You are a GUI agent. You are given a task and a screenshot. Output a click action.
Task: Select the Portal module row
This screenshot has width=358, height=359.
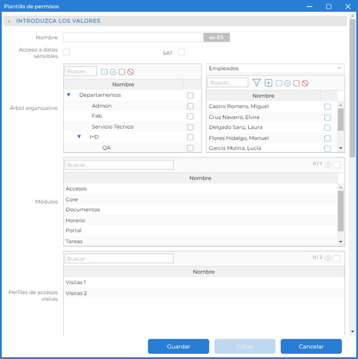tap(200, 230)
